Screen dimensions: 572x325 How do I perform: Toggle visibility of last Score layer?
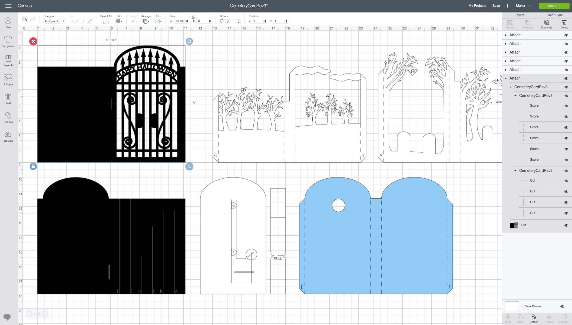(566, 160)
